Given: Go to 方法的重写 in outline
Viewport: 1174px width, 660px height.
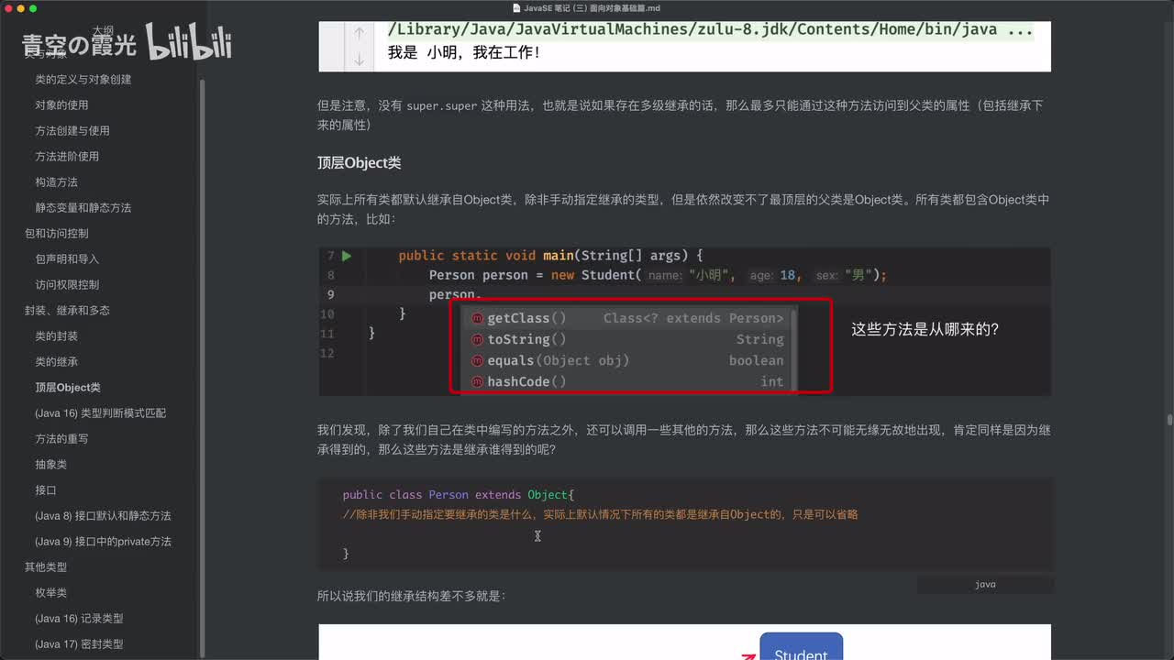Looking at the screenshot, I should point(62,439).
